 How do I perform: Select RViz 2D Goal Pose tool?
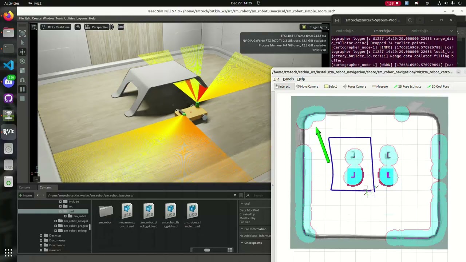(438, 87)
